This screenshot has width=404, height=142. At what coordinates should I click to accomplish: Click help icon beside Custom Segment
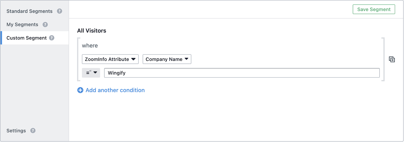[x=52, y=38]
